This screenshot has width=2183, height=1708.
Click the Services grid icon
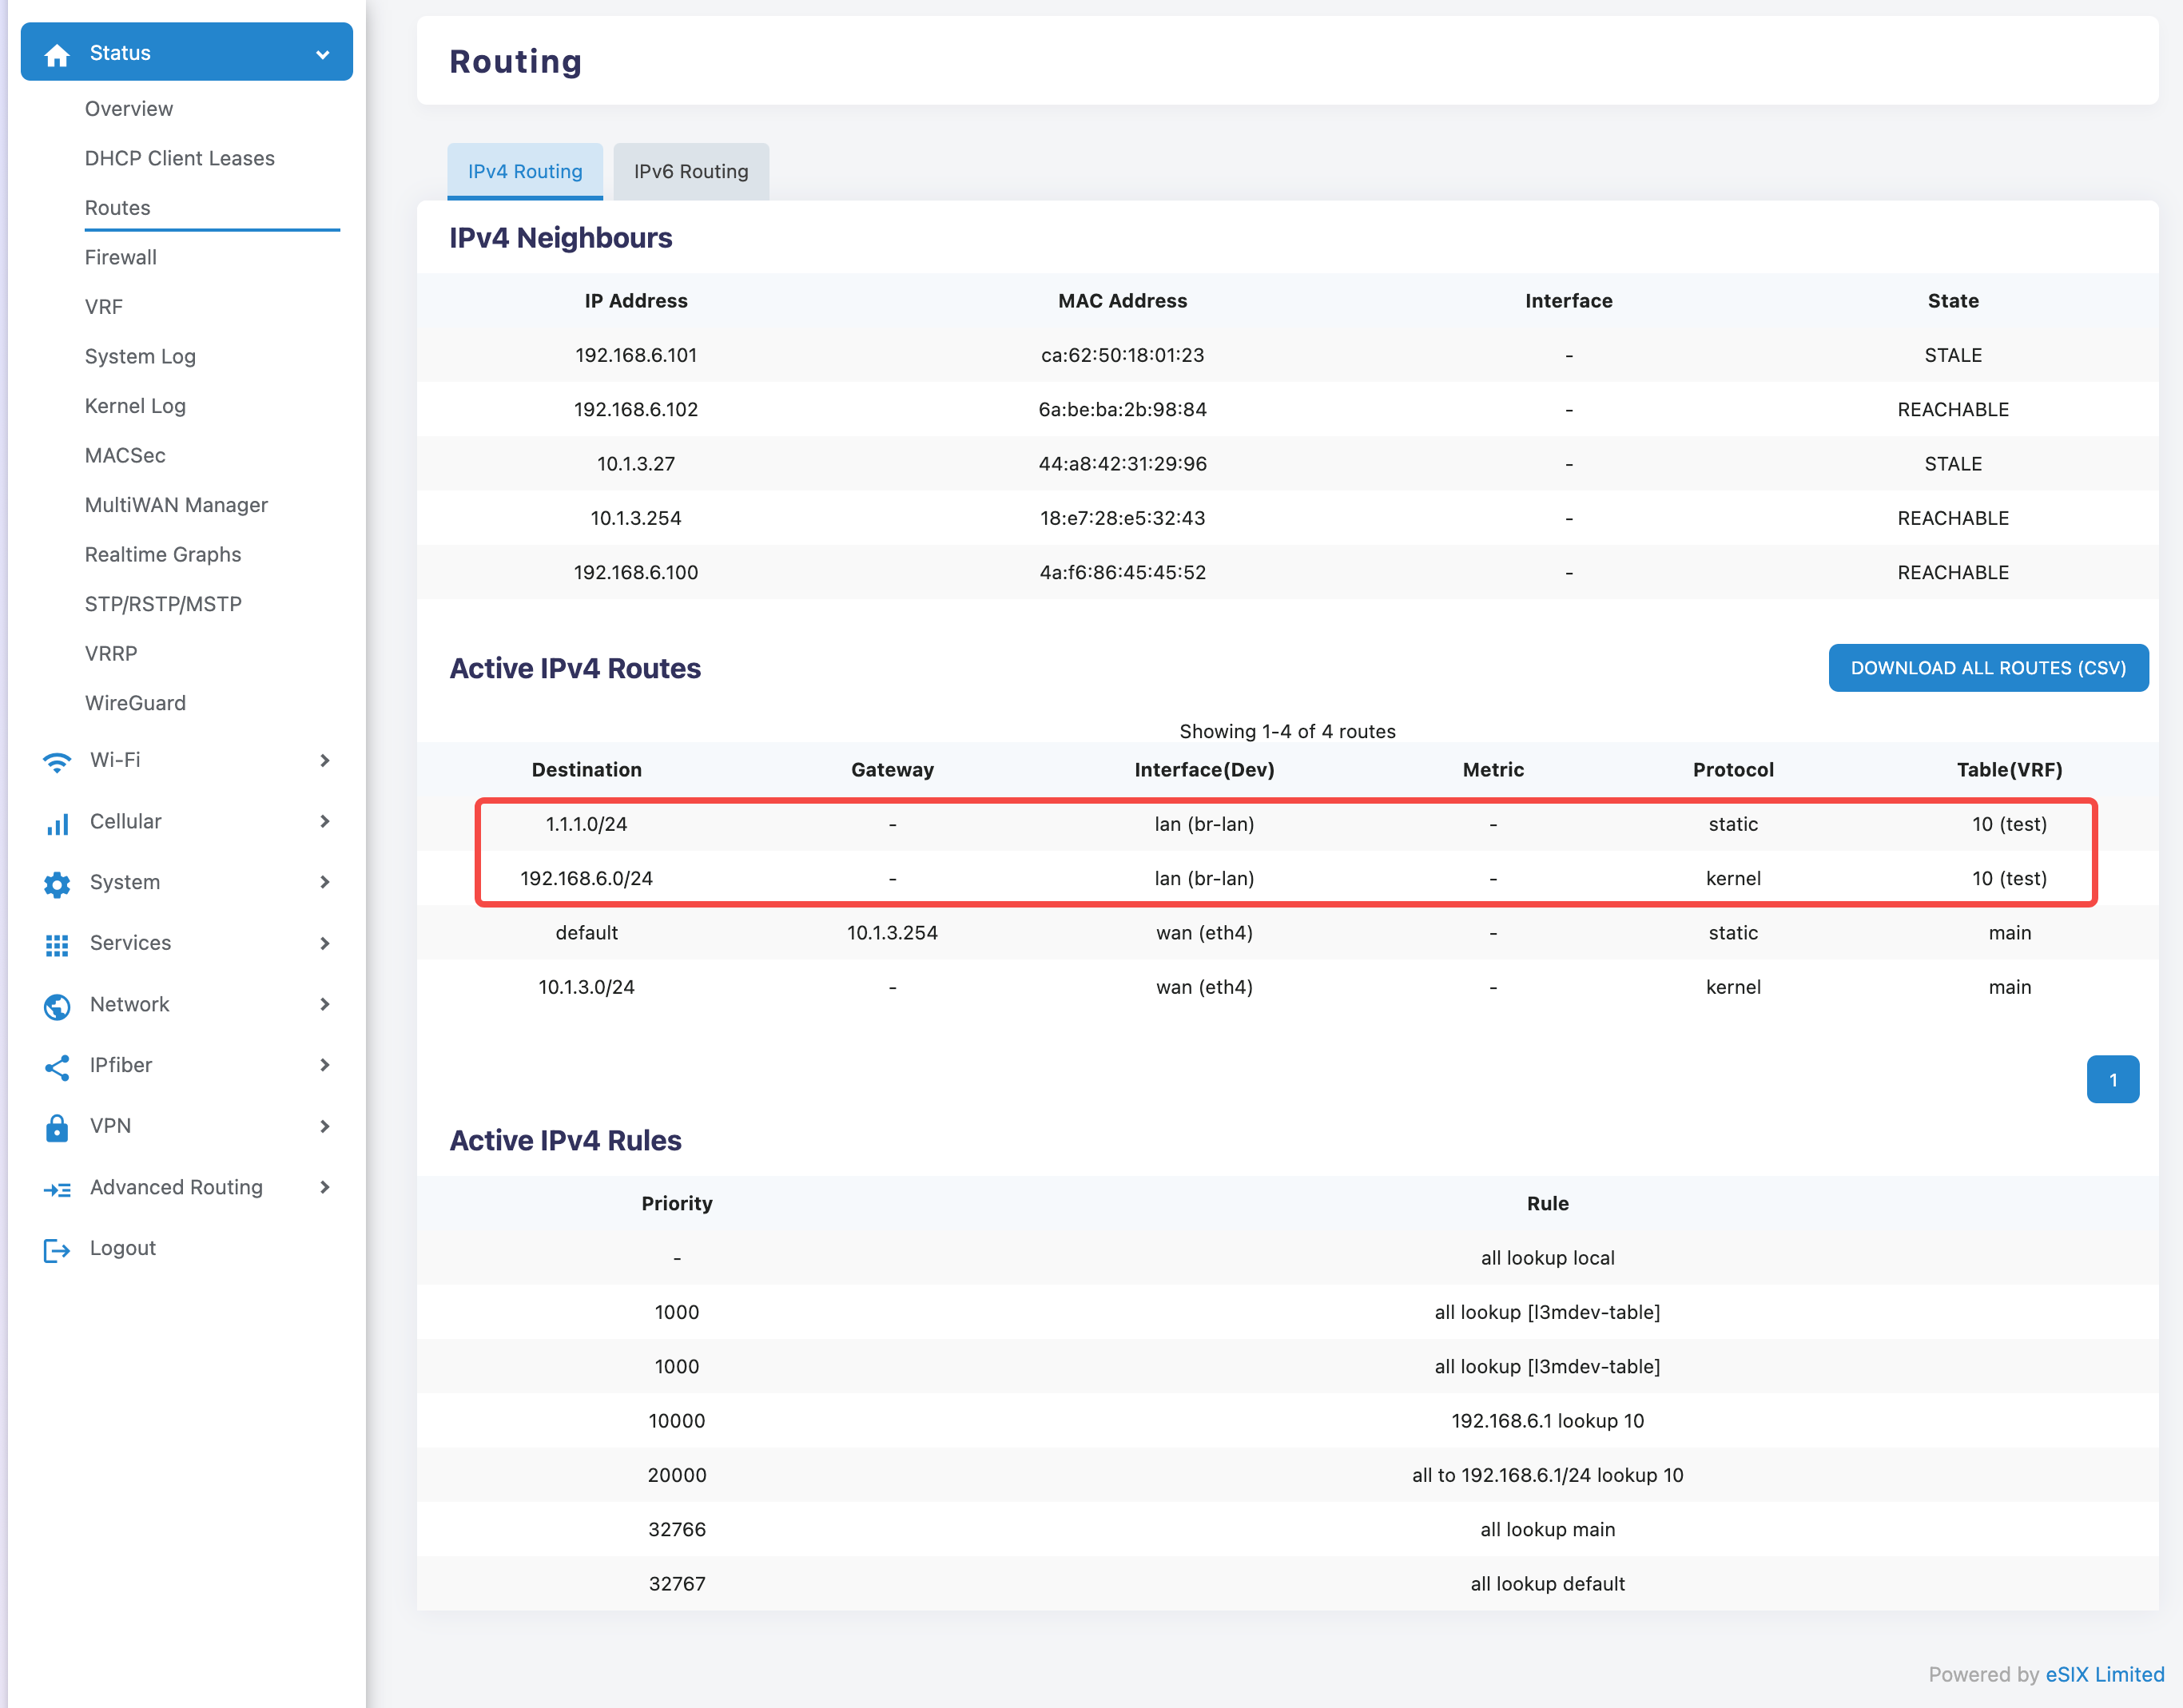coord(57,945)
